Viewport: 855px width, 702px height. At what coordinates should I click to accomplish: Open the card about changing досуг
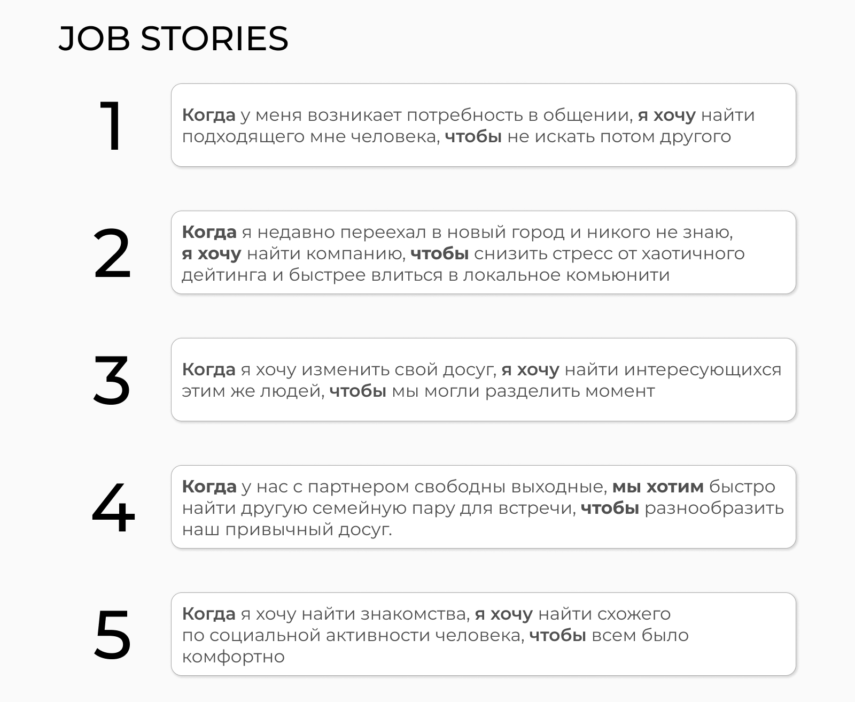click(484, 380)
